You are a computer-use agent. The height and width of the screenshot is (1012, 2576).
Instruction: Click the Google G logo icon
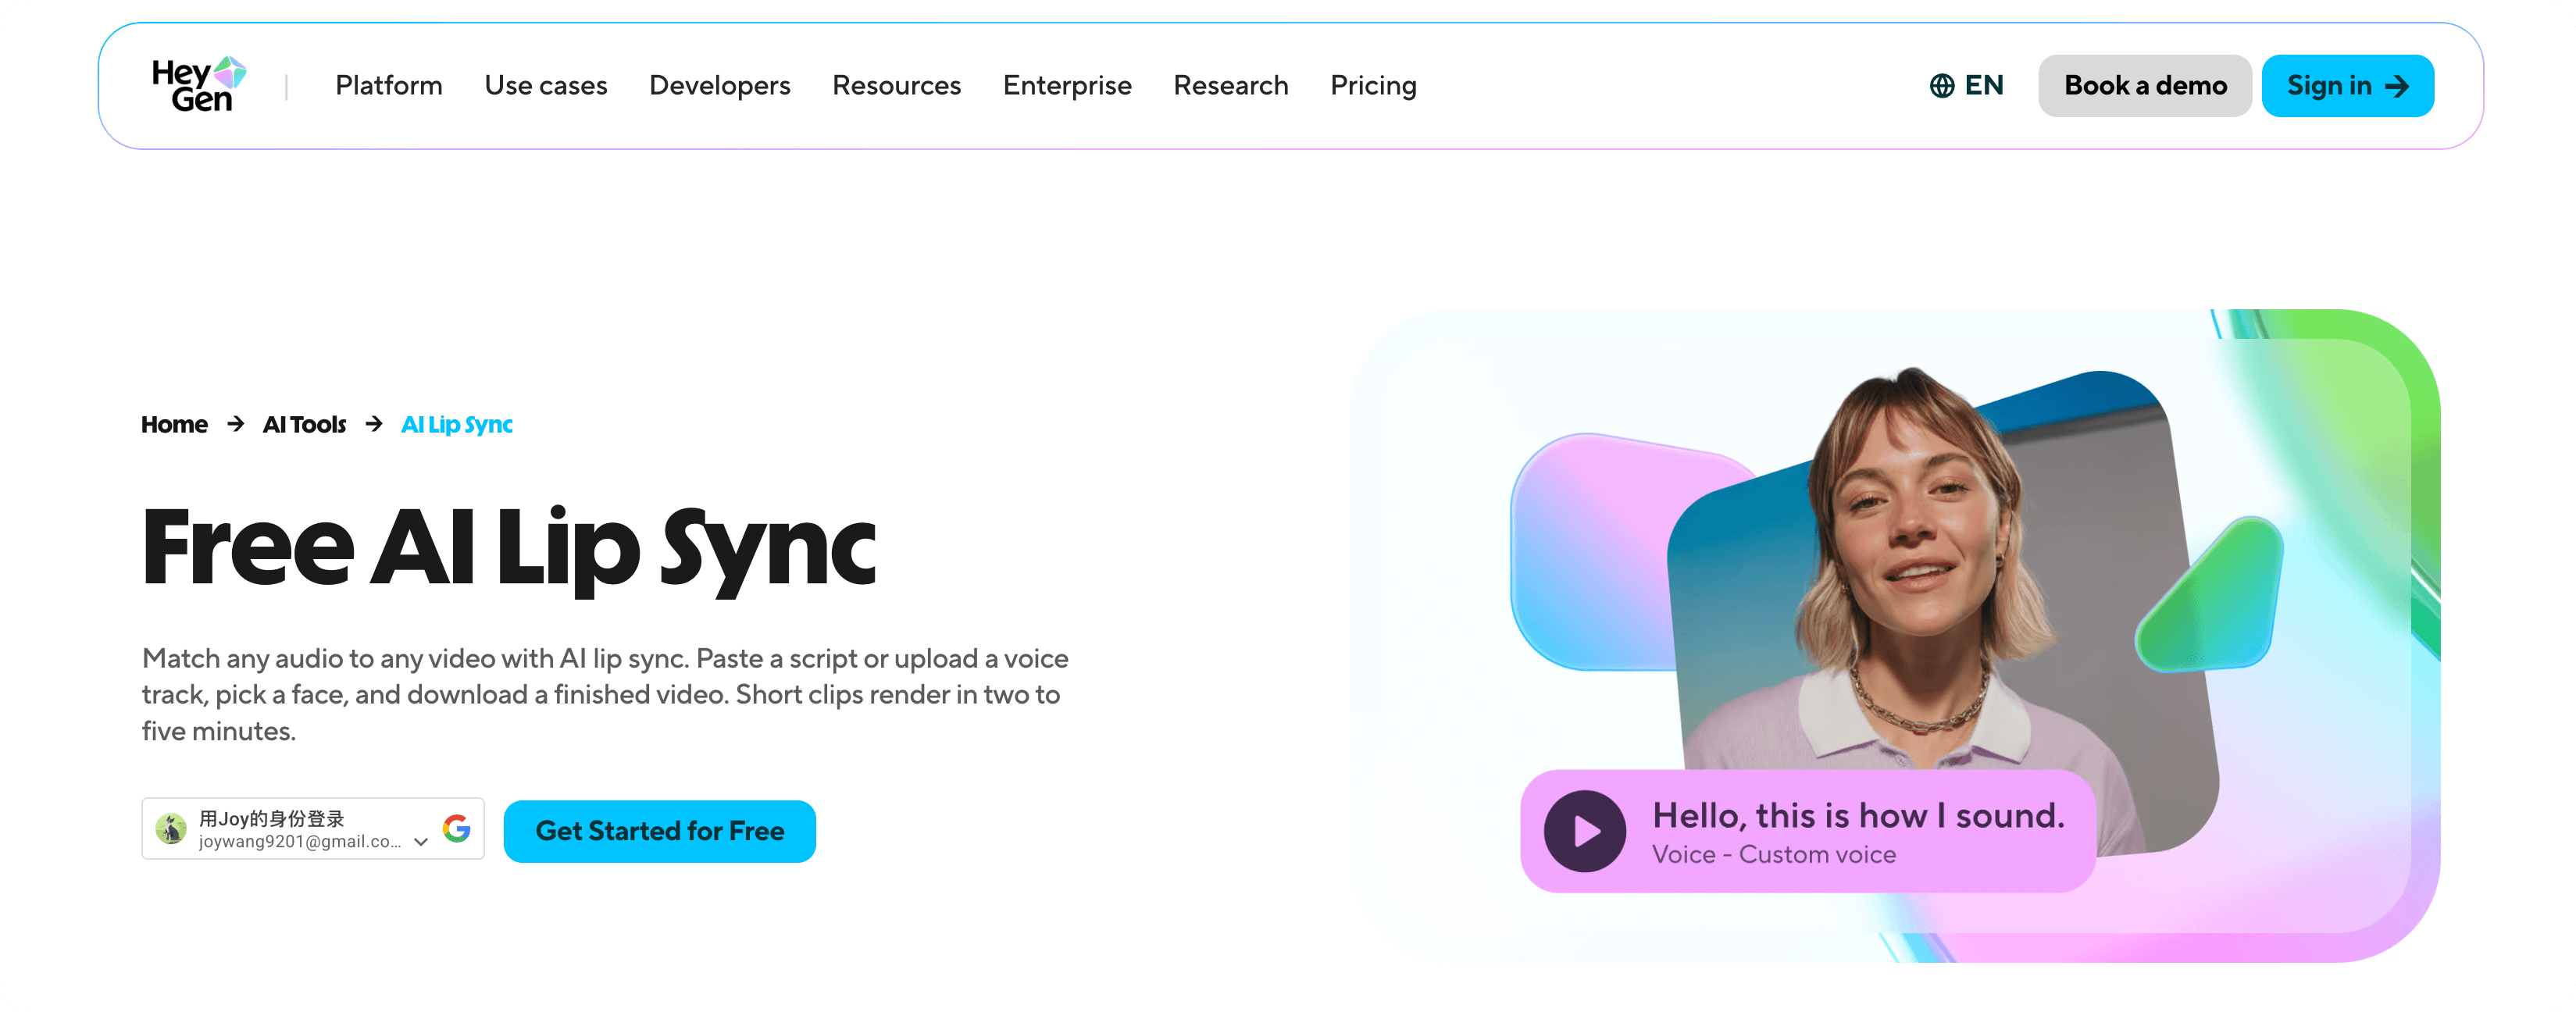pos(457,828)
